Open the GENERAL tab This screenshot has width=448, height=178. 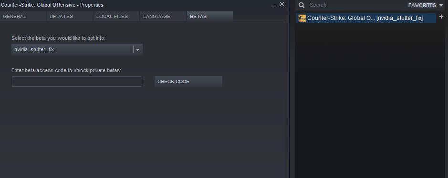23,17
